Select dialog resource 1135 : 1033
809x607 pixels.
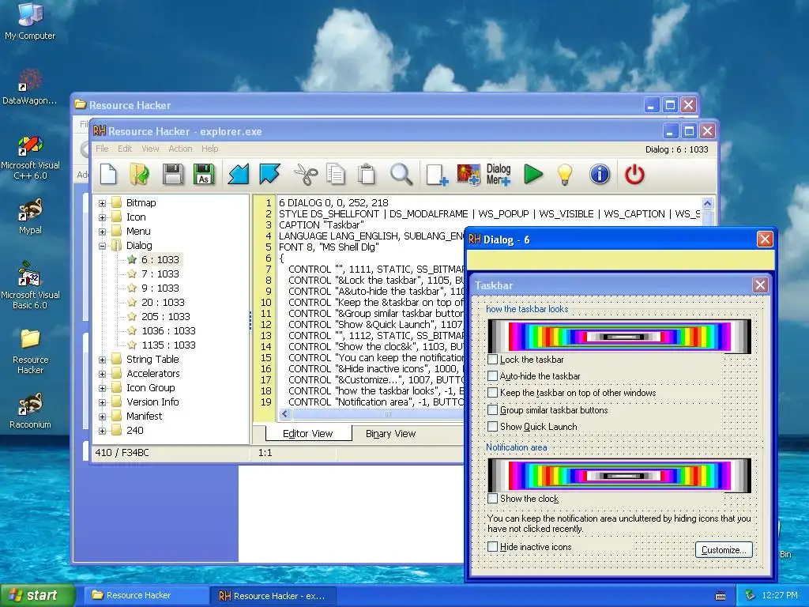click(169, 345)
